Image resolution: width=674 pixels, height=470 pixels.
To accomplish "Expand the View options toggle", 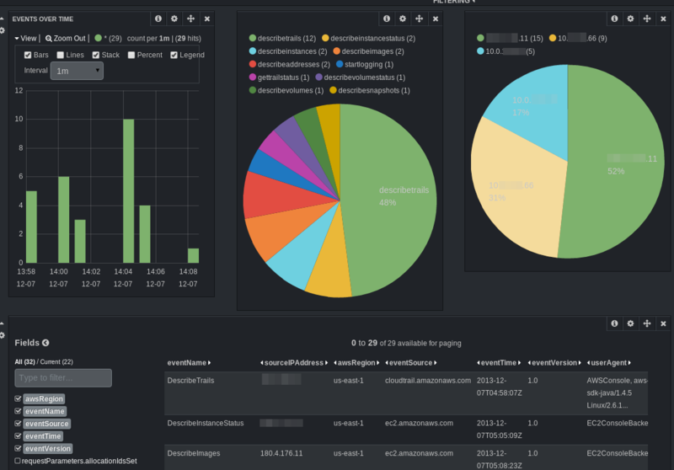I will click(x=26, y=38).
